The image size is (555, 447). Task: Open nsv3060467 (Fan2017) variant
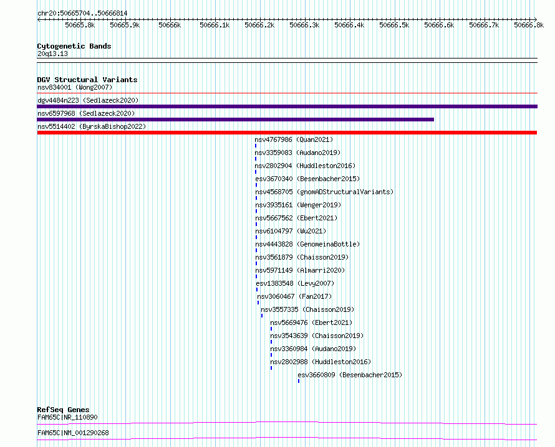click(x=294, y=296)
